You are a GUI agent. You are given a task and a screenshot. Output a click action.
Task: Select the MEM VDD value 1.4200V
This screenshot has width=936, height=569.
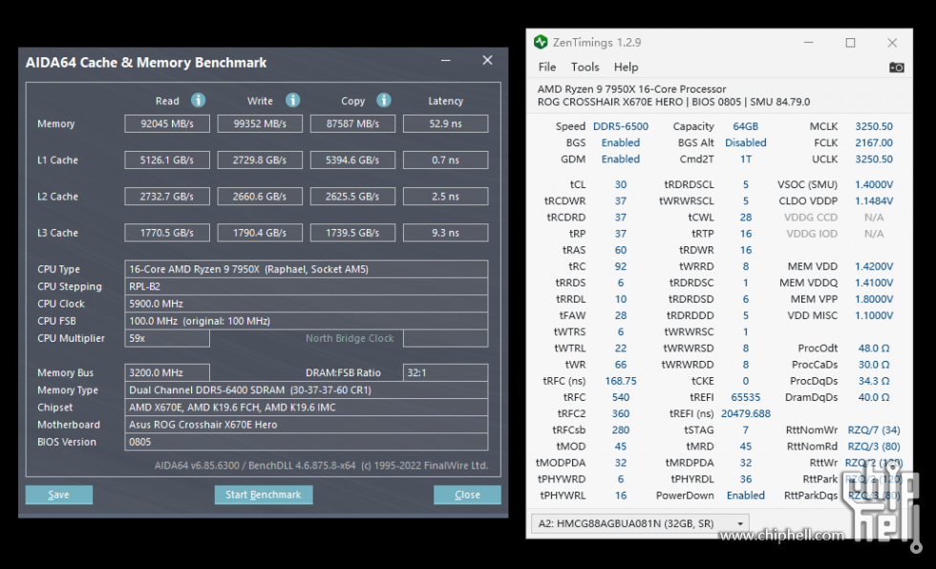tap(874, 266)
